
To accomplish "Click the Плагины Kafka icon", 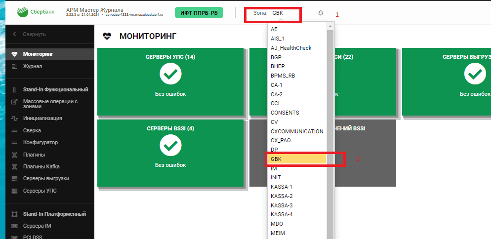I will coord(14,166).
